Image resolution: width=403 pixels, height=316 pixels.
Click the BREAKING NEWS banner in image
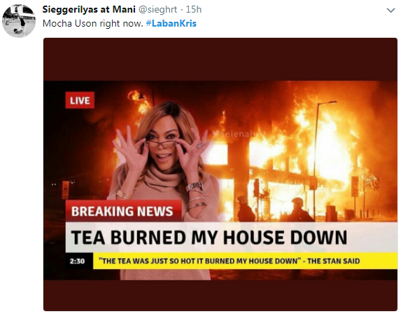point(123,211)
